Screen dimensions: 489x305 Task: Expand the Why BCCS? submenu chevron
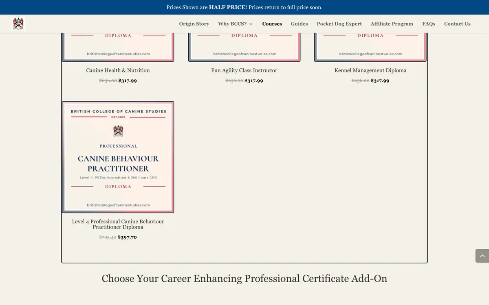251,24
